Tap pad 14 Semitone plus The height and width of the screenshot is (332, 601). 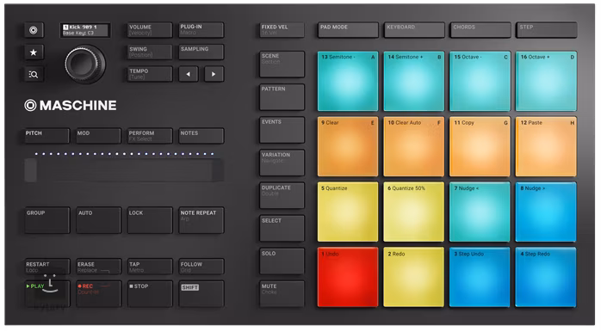point(414,81)
